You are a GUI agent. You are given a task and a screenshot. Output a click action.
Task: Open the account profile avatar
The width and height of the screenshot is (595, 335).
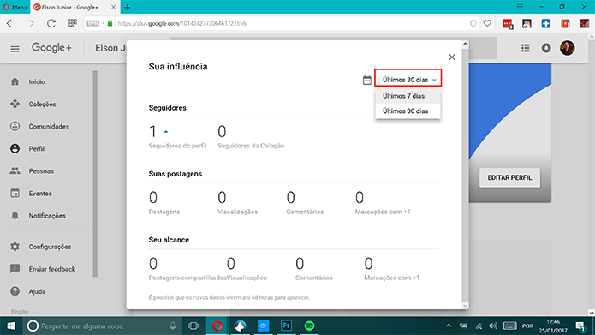[x=568, y=48]
